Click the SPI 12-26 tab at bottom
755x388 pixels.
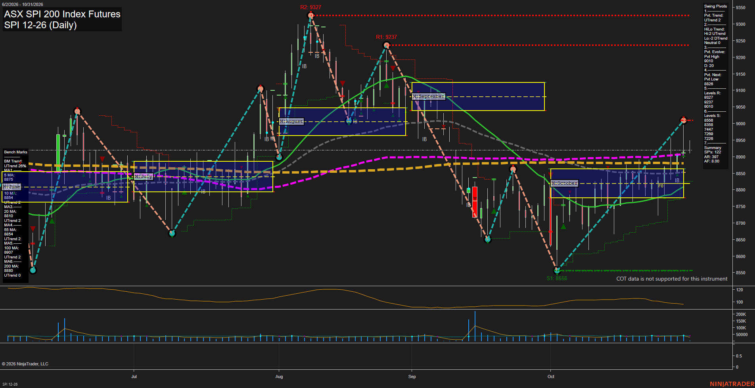(10, 384)
